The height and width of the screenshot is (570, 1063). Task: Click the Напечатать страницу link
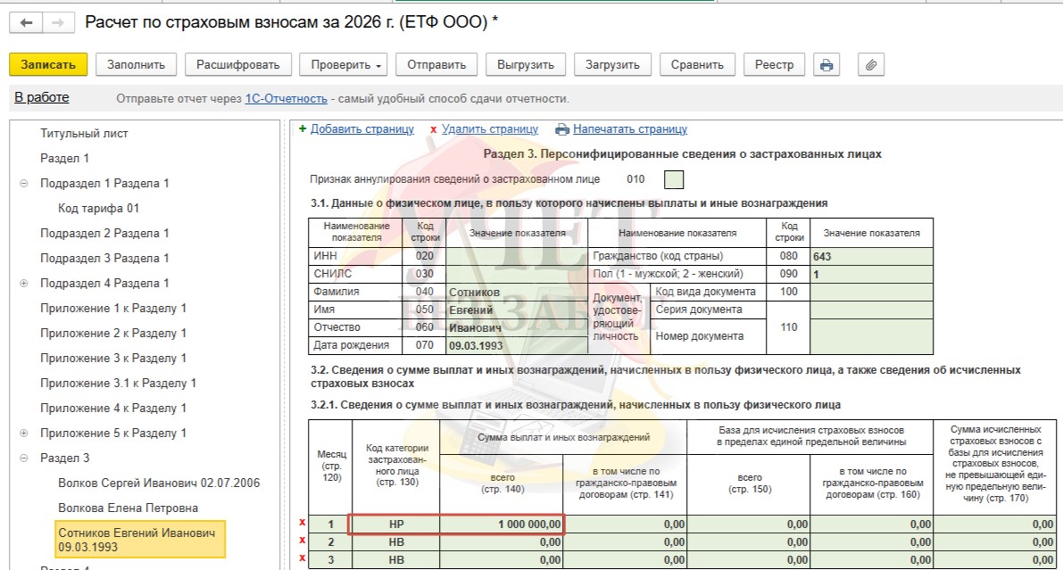630,129
